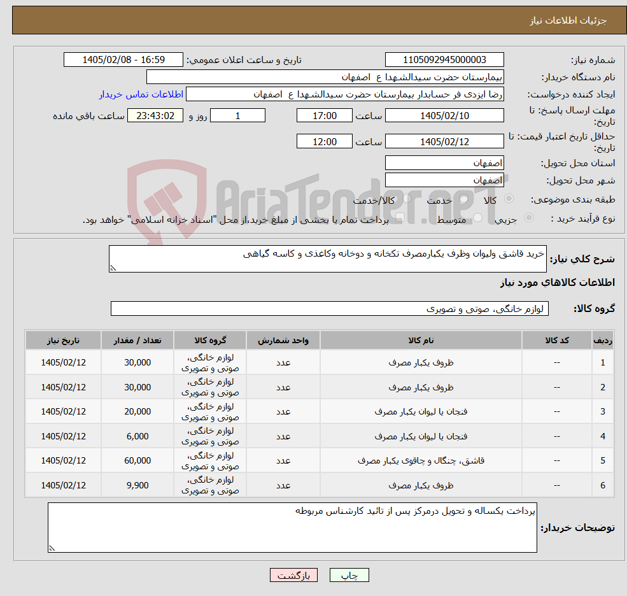Click the remaining days field showing 1

pos(237,116)
